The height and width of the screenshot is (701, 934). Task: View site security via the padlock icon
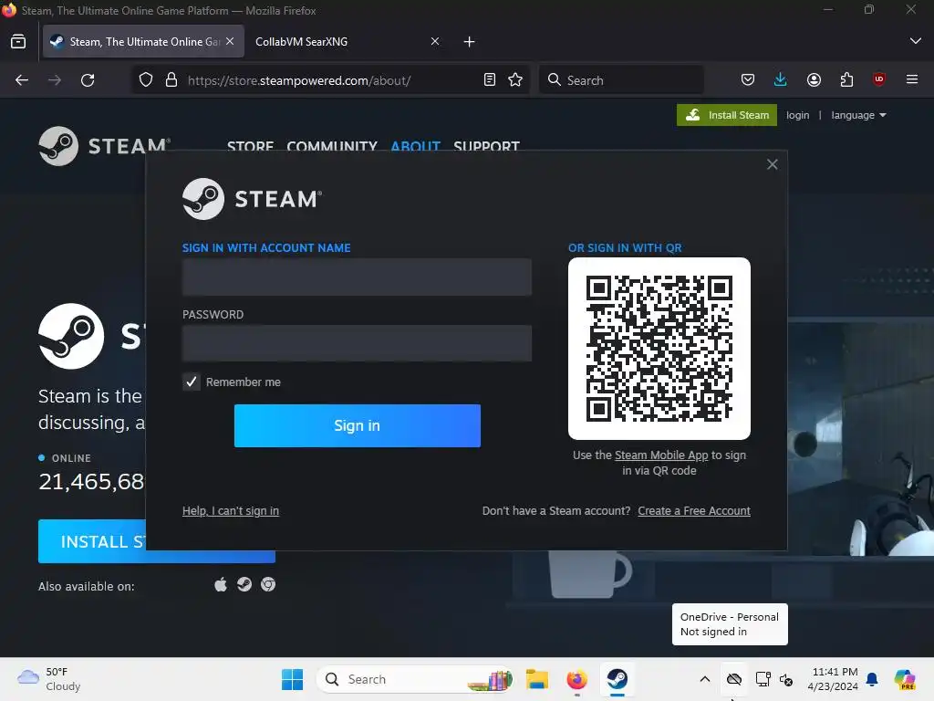pos(171,80)
